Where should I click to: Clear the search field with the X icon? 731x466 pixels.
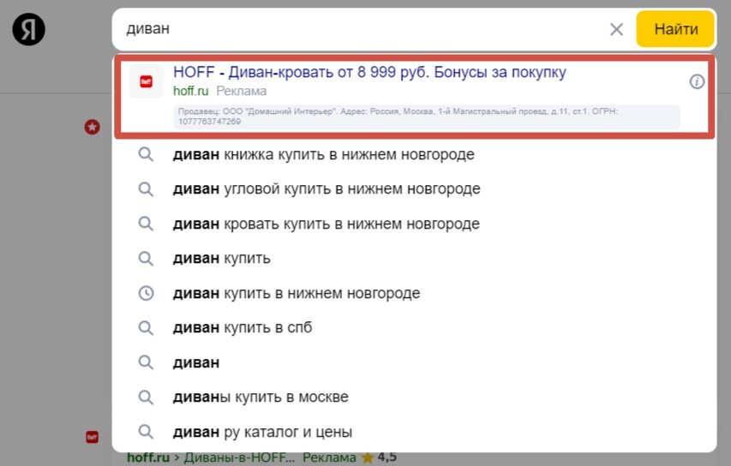(616, 29)
